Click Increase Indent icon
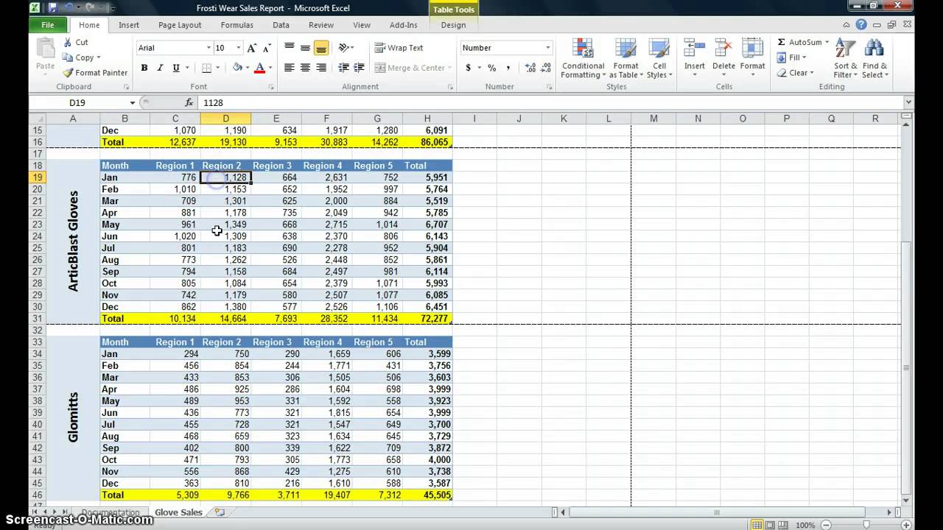 (360, 68)
